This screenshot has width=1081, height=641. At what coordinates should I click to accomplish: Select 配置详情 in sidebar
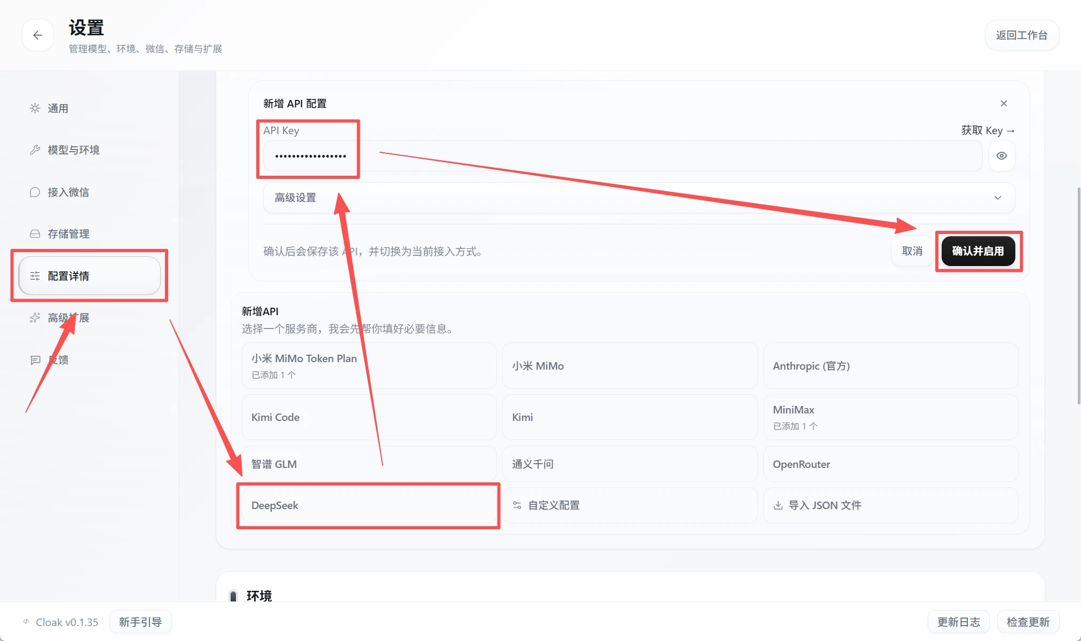click(89, 276)
